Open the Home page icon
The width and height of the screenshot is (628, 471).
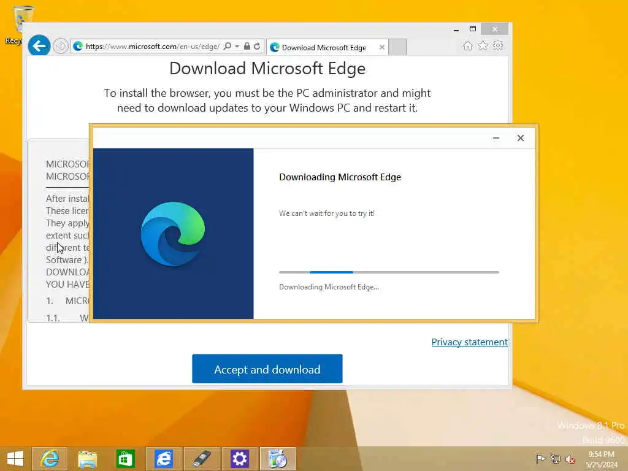click(x=468, y=46)
